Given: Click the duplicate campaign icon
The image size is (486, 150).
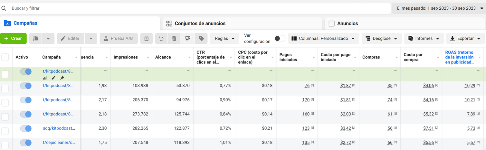Looking at the screenshot, I should (36, 38).
